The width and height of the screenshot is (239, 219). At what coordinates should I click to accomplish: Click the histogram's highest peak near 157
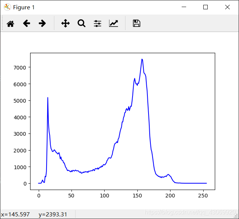pos(142,59)
